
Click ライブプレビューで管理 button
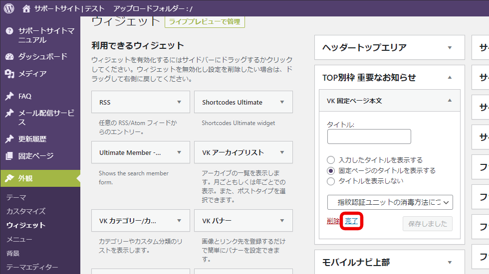(205, 21)
